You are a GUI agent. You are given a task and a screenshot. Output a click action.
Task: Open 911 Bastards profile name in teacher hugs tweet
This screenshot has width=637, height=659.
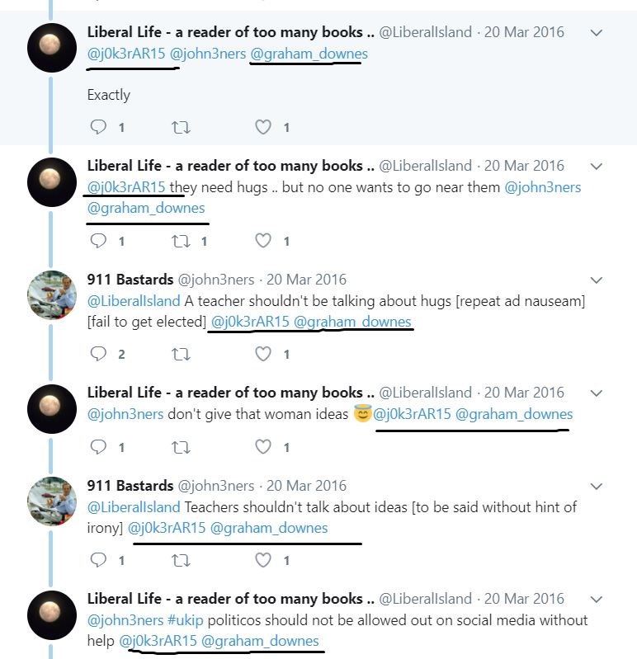(x=130, y=280)
